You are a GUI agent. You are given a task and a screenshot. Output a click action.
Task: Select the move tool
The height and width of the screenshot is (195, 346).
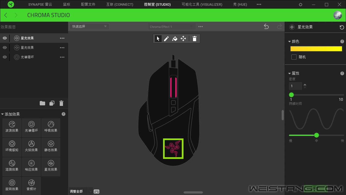pyautogui.click(x=183, y=39)
